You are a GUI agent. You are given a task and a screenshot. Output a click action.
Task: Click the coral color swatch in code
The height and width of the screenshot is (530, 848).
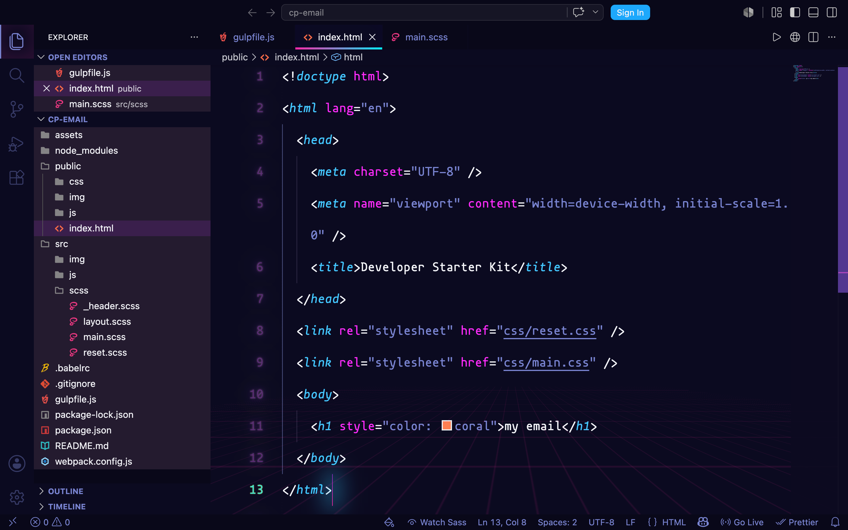pos(446,425)
